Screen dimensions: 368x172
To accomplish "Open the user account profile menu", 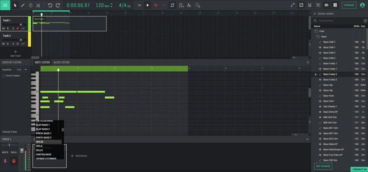I will click(362, 5).
